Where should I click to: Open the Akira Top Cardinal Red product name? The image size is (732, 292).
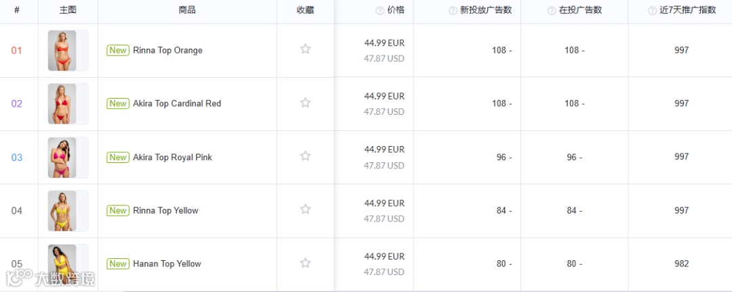pyautogui.click(x=177, y=103)
